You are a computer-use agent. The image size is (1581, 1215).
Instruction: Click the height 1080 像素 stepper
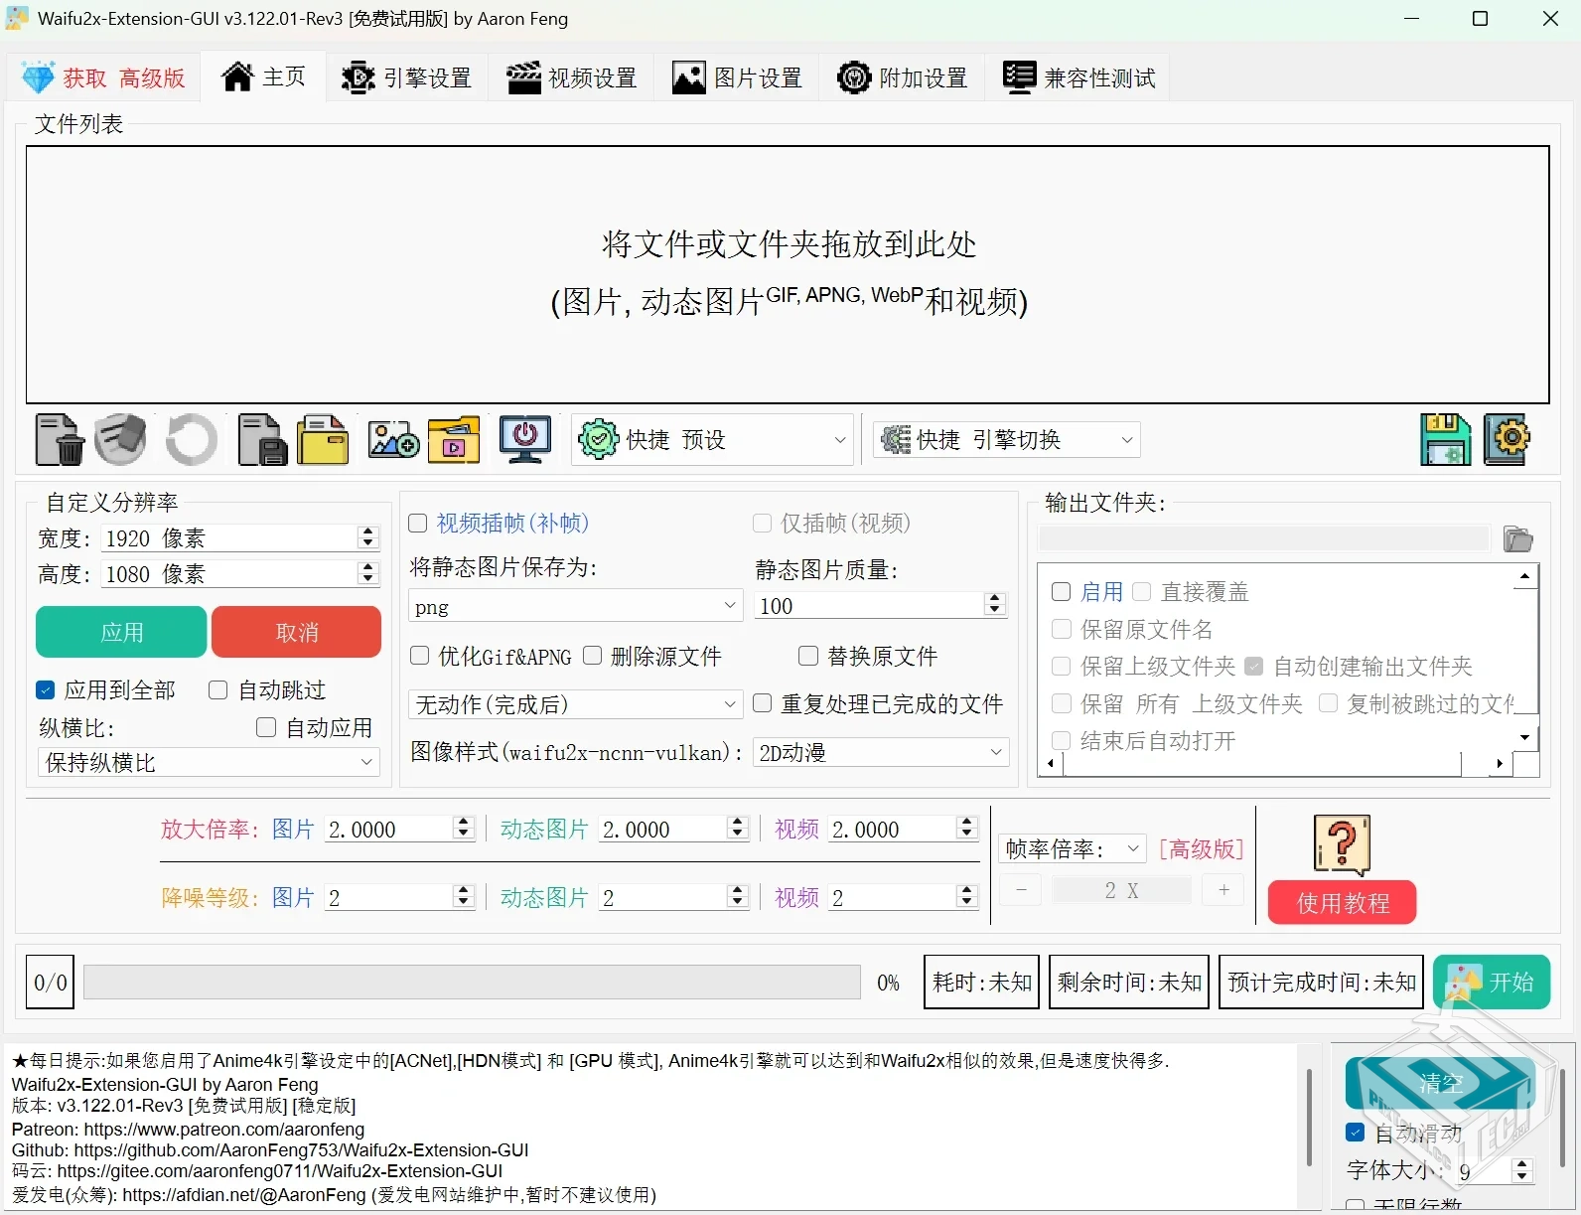tap(368, 573)
